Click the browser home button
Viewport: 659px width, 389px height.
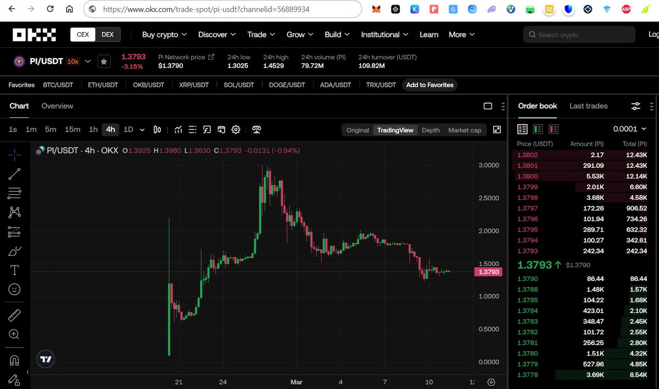69,9
